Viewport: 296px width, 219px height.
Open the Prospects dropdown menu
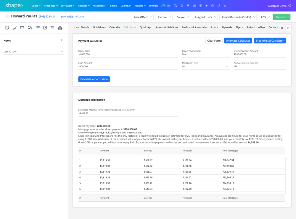[x=51, y=6]
